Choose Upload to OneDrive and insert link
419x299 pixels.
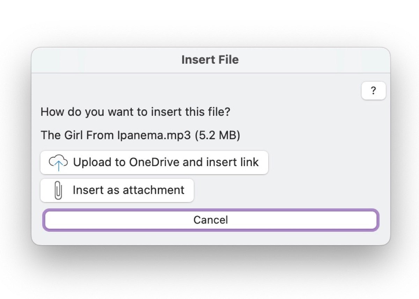pyautogui.click(x=154, y=162)
